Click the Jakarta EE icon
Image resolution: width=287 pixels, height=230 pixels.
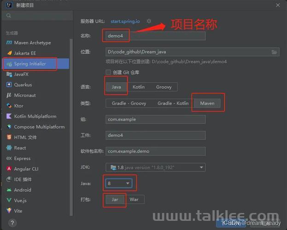[x=10, y=53]
